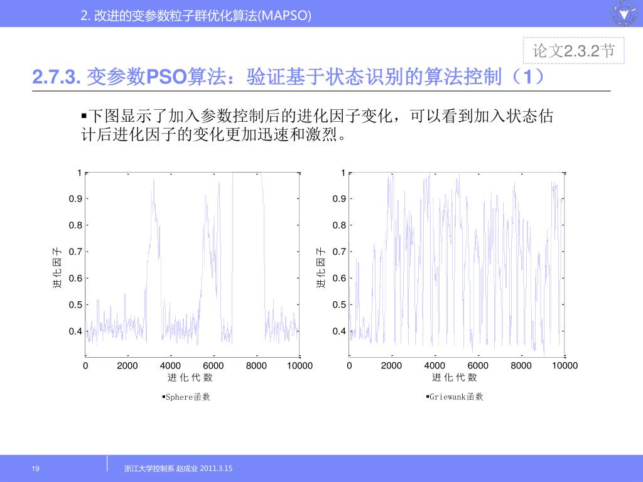The height and width of the screenshot is (482, 643).
Task: Click the left chart's '进化因子' y-axis label
Action: click(x=57, y=267)
